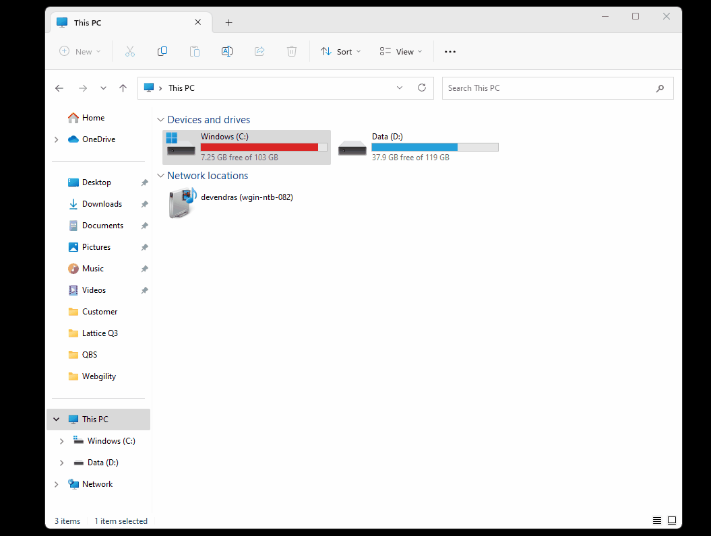Screen dimensions: 711x536
Task: Click the Search This PC field
Action: pyautogui.click(x=549, y=88)
